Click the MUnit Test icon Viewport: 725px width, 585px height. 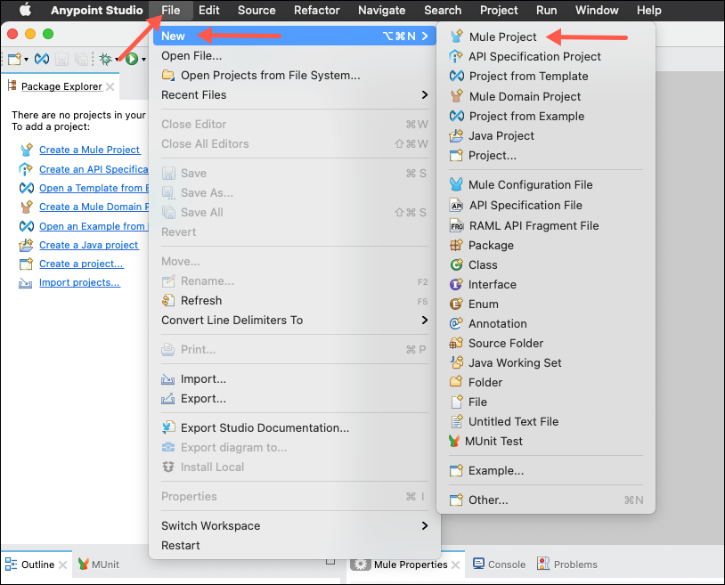pos(454,441)
